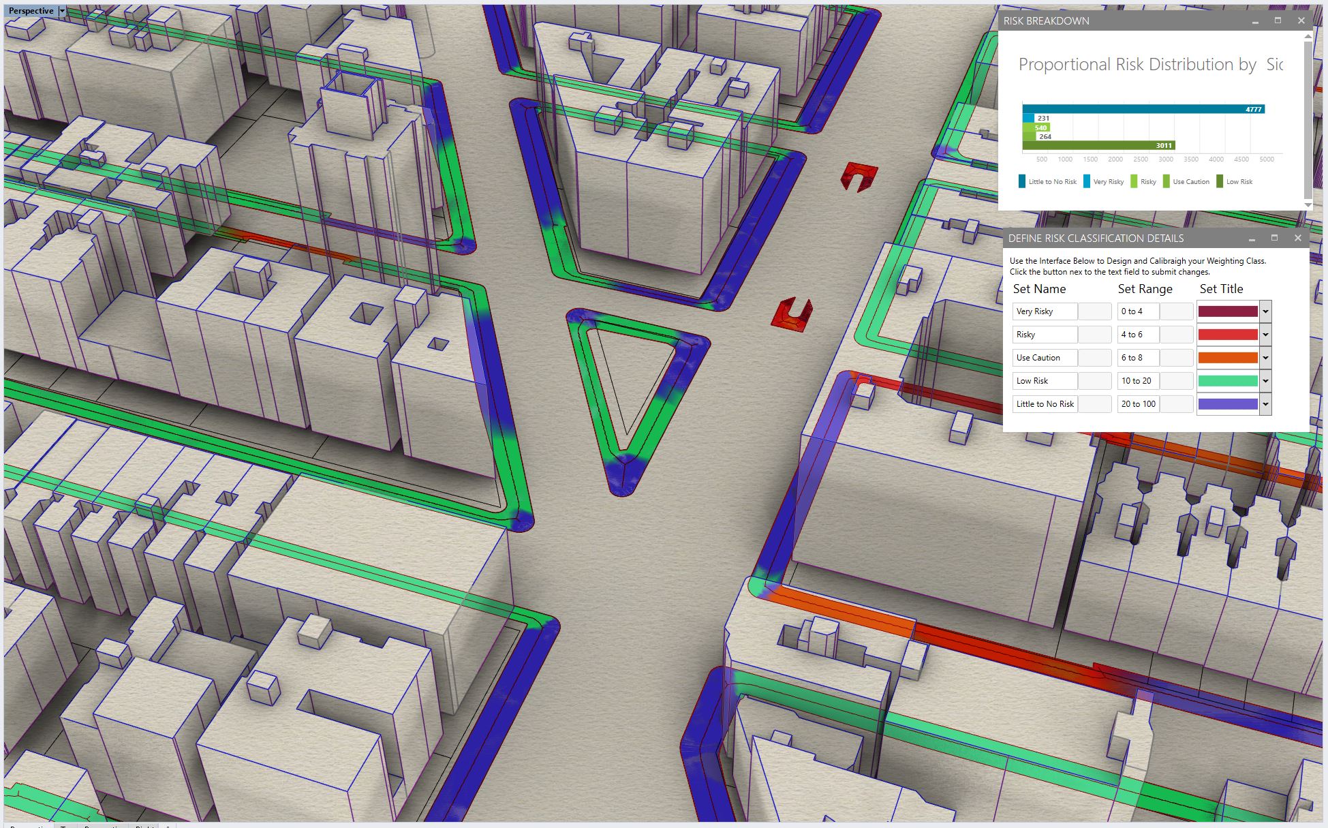Open the Perspective viewport menu arrow
1328x828 pixels.
coord(62,11)
